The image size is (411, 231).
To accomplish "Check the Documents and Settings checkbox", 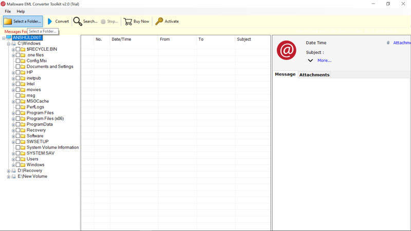I will pyautogui.click(x=18, y=67).
